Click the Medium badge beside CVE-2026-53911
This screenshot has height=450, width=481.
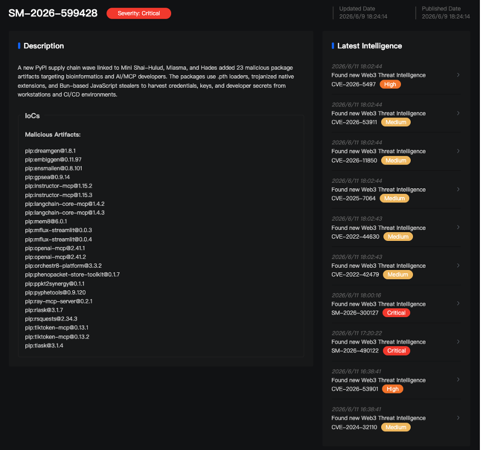tap(396, 122)
